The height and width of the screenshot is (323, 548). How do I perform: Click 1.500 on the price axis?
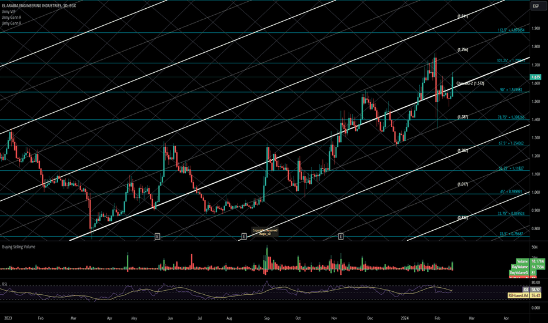[x=536, y=101]
